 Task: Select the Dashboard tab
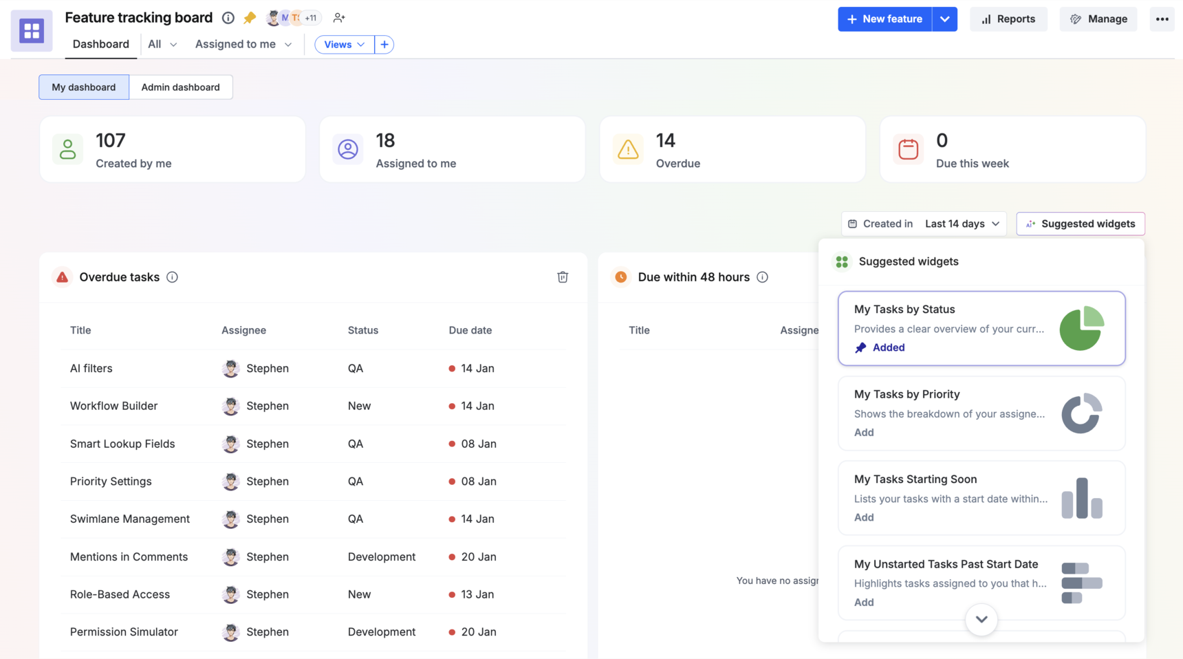click(x=100, y=45)
